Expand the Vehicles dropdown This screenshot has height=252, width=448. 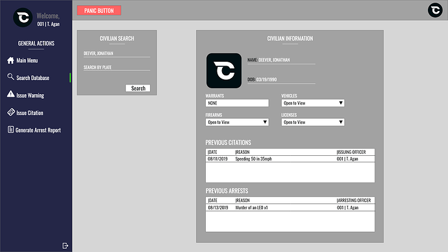[x=312, y=103]
